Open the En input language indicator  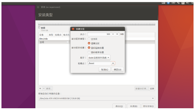183,3
